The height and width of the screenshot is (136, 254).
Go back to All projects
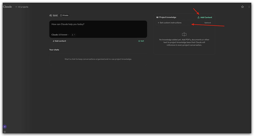pyautogui.click(x=22, y=7)
